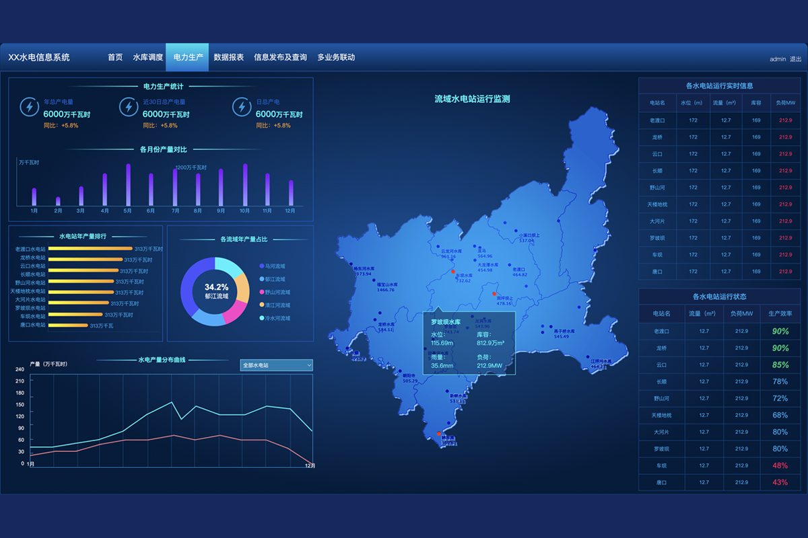Click the admin username link
Screen dimensions: 808x538
(x=778, y=59)
